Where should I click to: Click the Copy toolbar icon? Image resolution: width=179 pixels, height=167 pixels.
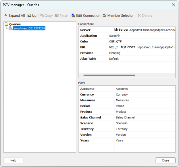(x=42, y=15)
